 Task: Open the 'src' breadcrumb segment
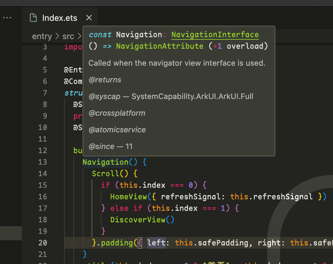pos(68,36)
